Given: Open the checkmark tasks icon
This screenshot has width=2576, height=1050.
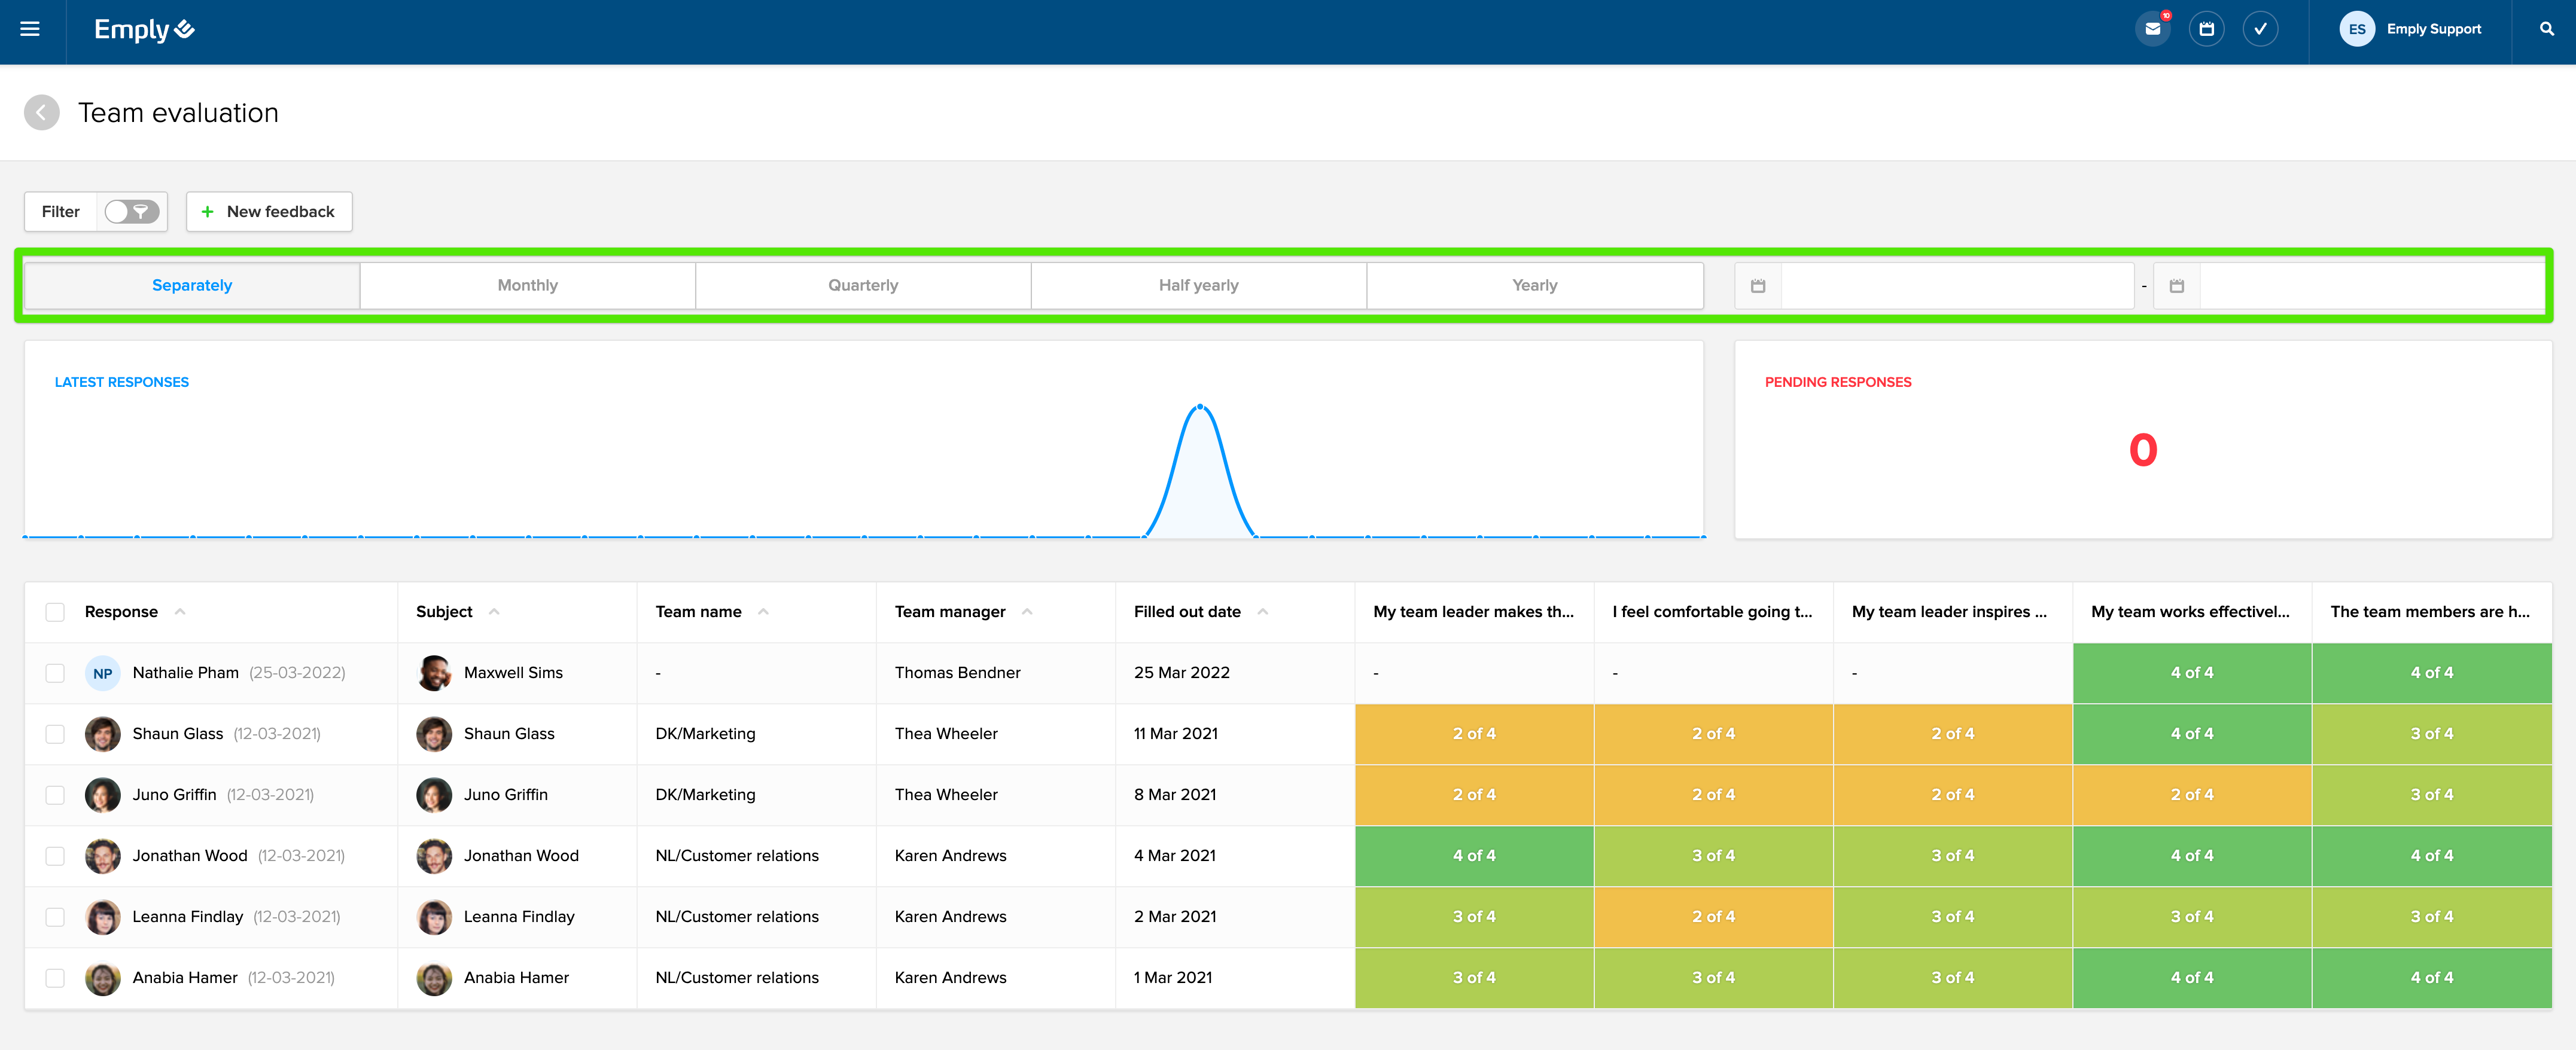Looking at the screenshot, I should [2260, 29].
